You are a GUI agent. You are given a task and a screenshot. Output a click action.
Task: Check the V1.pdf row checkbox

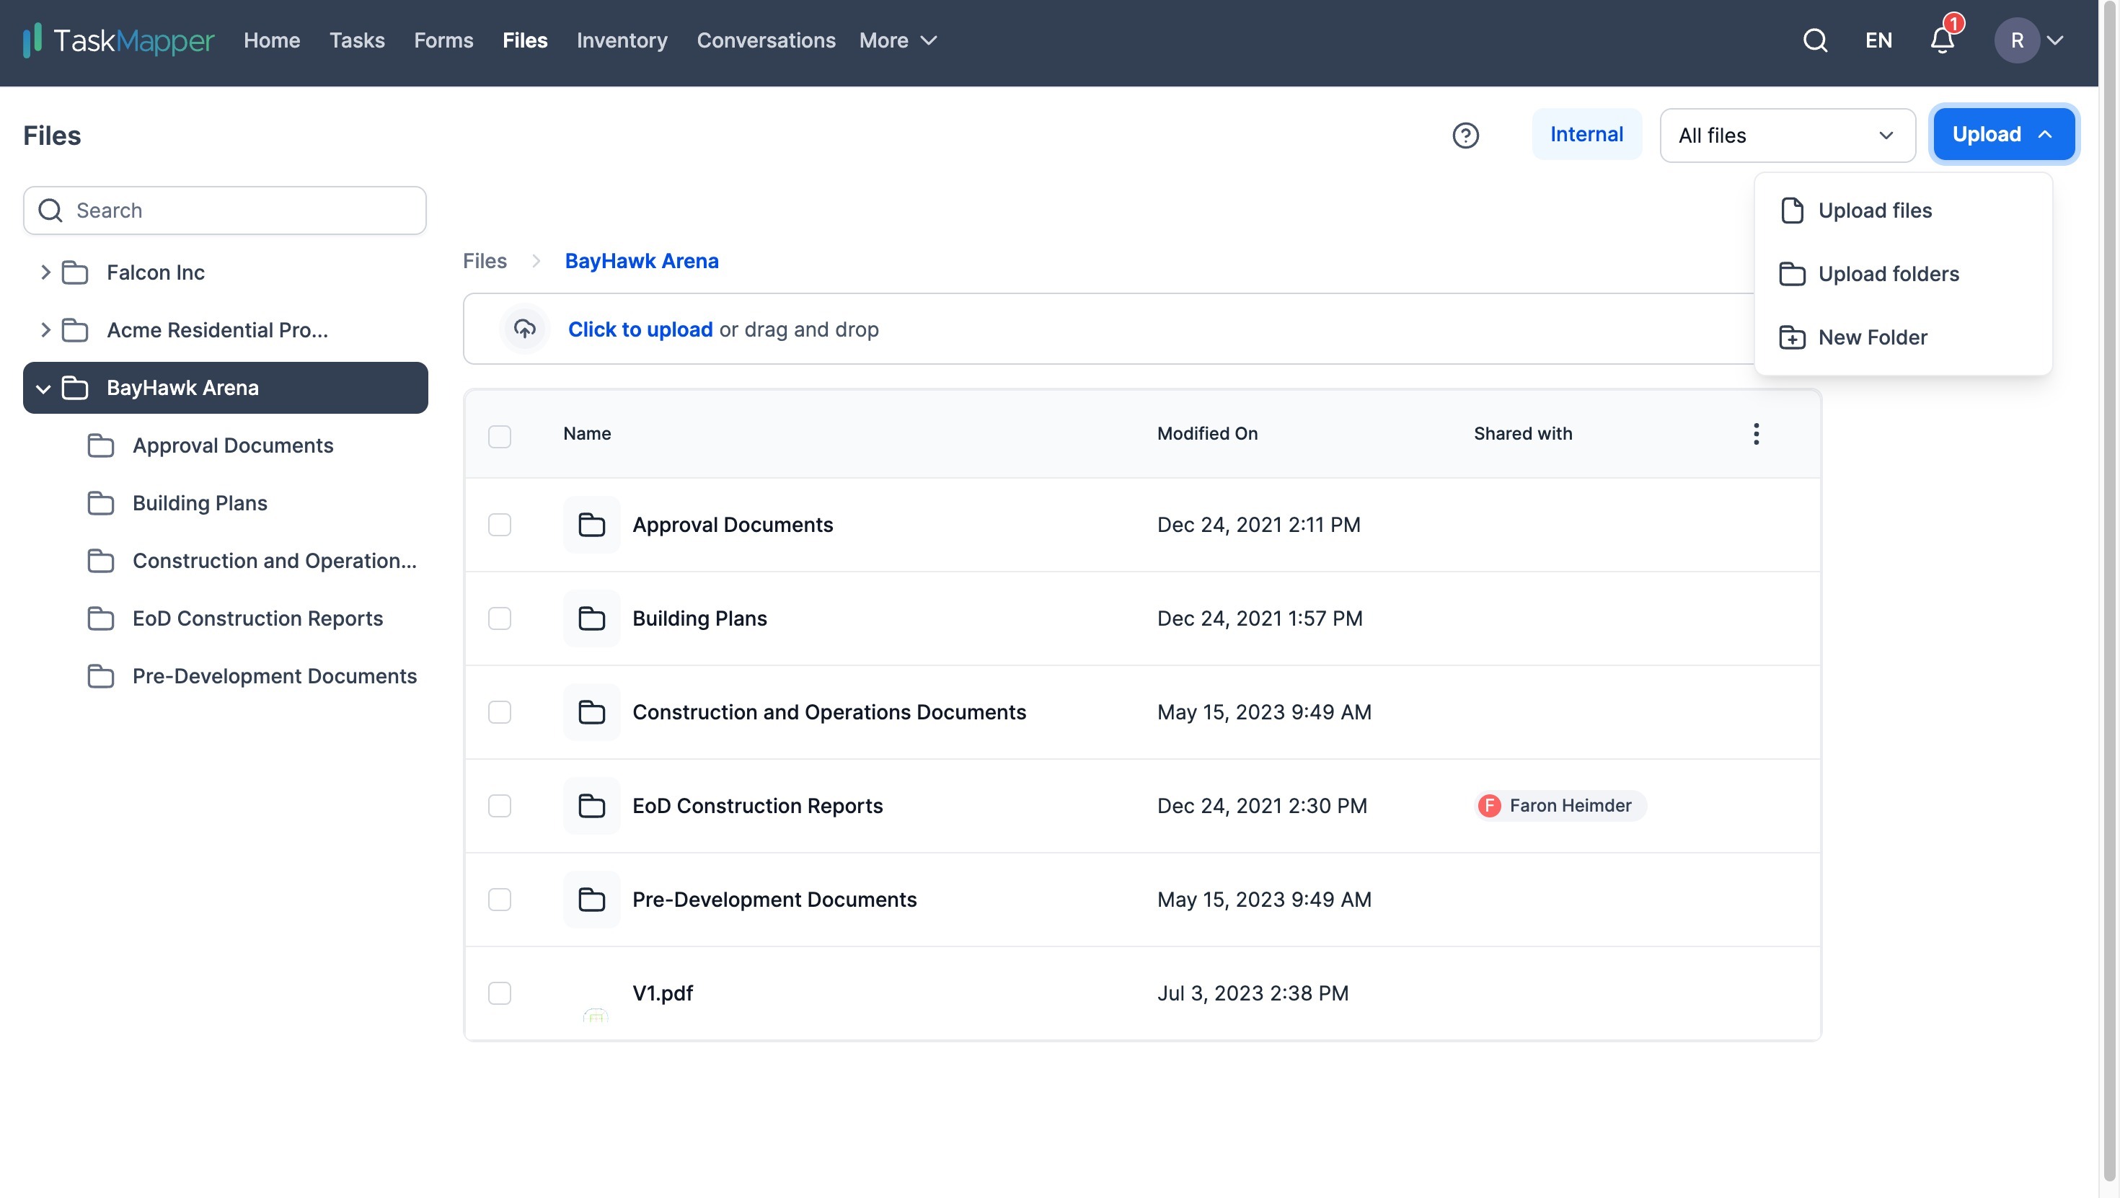pos(500,994)
